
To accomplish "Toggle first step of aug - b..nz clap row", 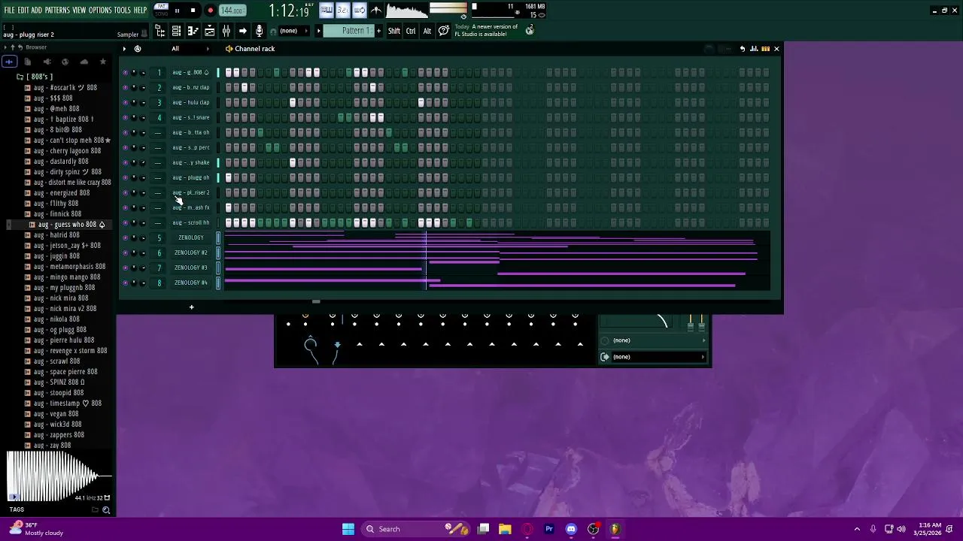I will (229, 88).
